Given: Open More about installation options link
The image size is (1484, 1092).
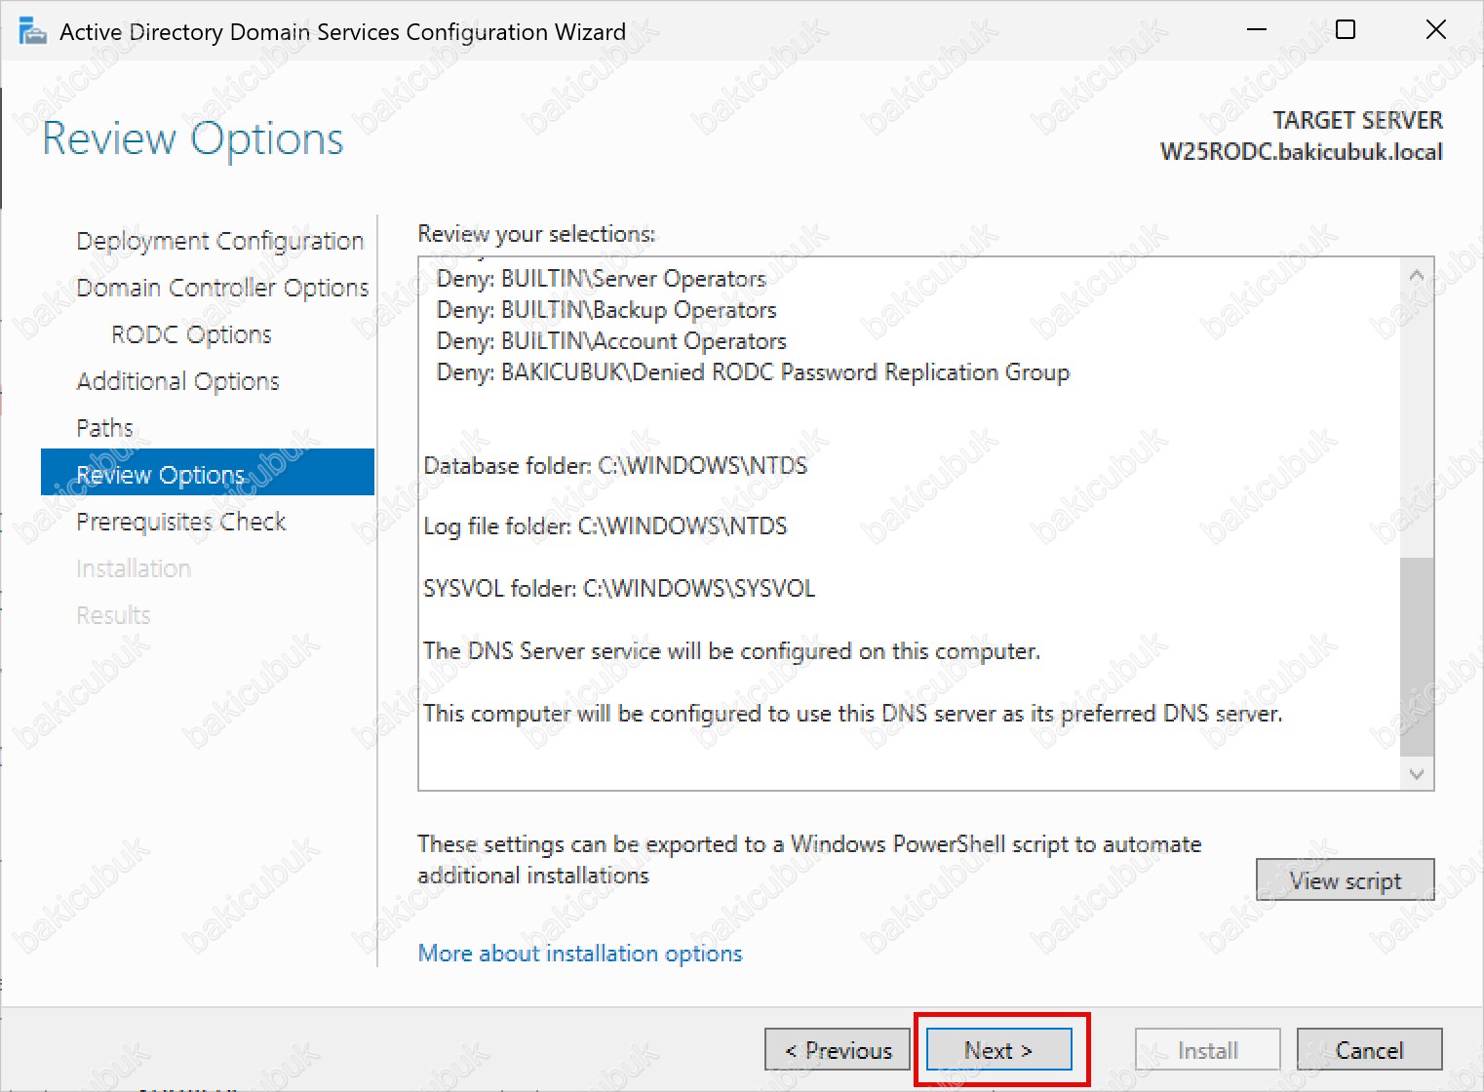Looking at the screenshot, I should [580, 953].
